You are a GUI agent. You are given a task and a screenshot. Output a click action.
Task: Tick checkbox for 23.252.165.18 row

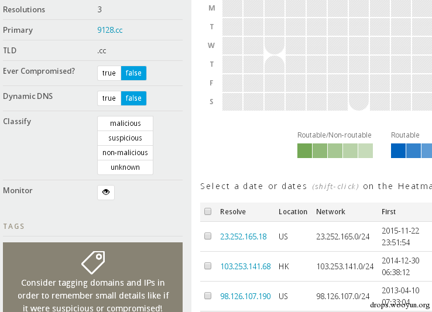pos(208,236)
